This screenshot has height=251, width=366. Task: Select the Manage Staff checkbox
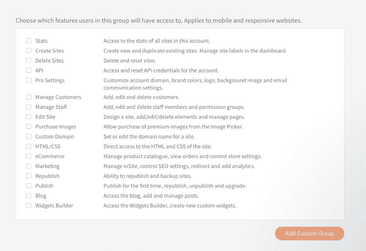[x=29, y=107]
